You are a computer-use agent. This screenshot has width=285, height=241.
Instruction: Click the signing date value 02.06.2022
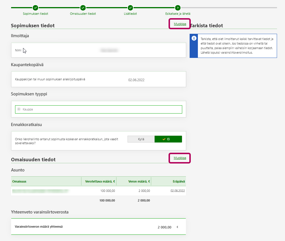pos(136,80)
